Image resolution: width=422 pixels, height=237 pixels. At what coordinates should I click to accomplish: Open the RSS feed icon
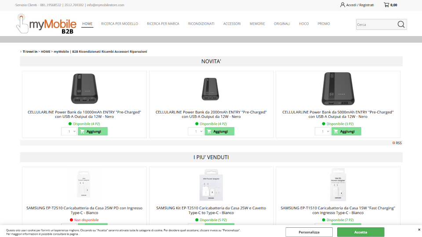(x=393, y=143)
